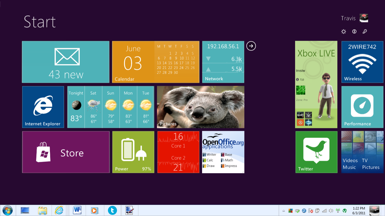Select Monday's weather forecast
Viewport: 385px width, 216px height.
pyautogui.click(x=128, y=107)
